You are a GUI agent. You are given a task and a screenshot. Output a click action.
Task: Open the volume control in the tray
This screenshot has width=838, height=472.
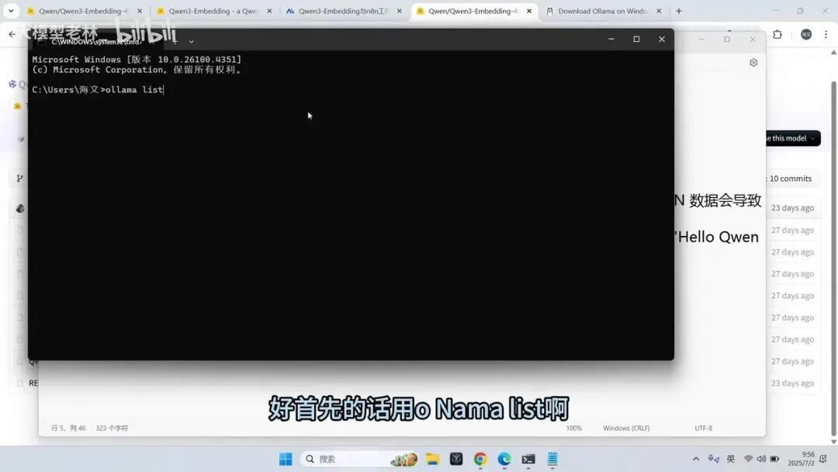[x=761, y=459]
